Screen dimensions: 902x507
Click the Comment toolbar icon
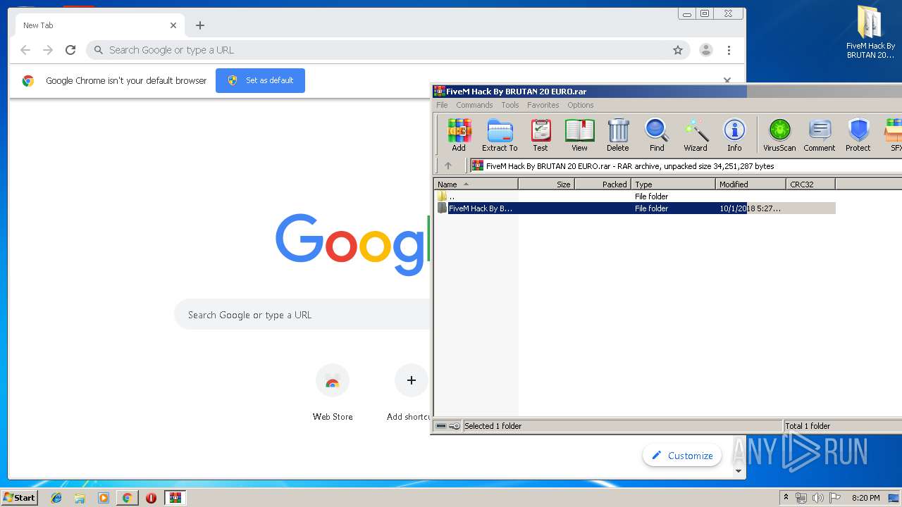820,134
